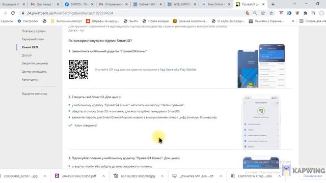This screenshot has width=326, height=183.
Task: Open downloaded 6371633b5189b20d.jpg file
Action: (138, 176)
